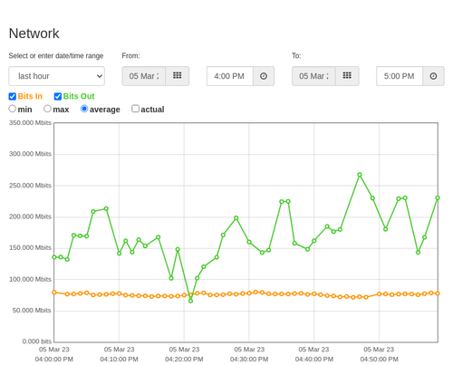Open the To date calendar picker icon
The width and height of the screenshot is (453, 365).
click(x=347, y=76)
